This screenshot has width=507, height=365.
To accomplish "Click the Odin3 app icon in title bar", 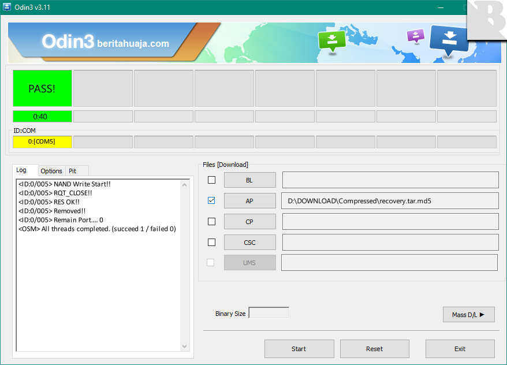I will click(6, 8).
